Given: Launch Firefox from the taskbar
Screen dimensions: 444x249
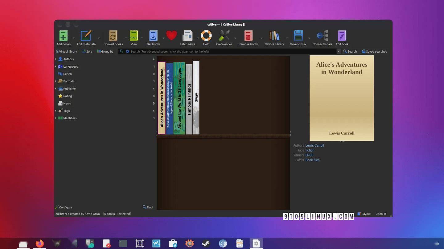Looking at the screenshot, I should click(39, 243).
